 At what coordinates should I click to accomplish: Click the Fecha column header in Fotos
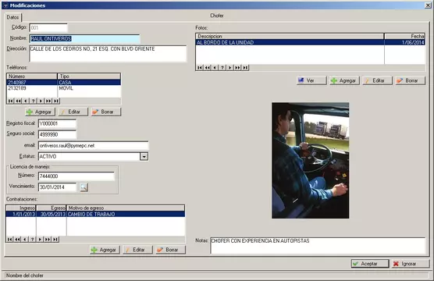pyautogui.click(x=405, y=36)
